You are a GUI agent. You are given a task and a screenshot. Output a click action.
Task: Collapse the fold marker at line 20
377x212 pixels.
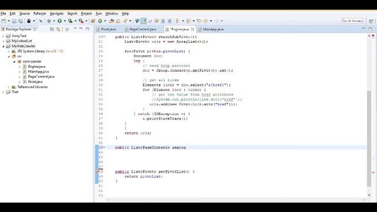pos(104,37)
